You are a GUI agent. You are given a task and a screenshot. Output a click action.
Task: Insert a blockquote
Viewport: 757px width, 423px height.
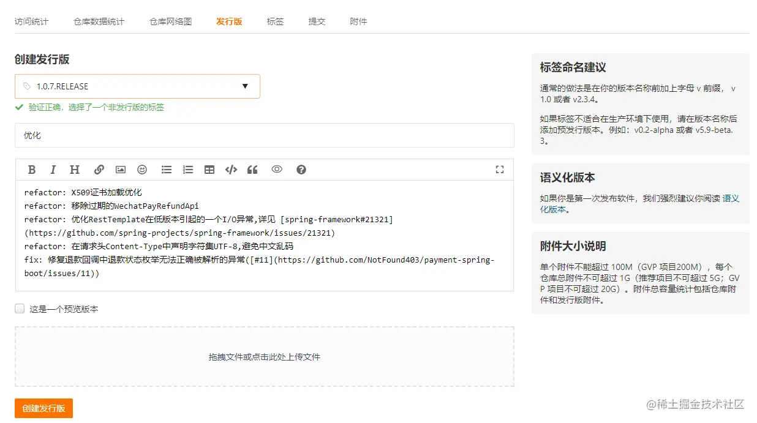(252, 170)
